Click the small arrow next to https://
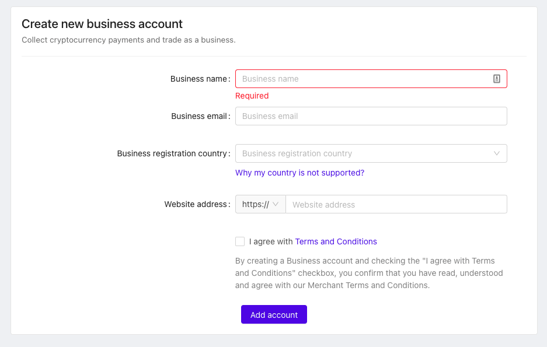 (276, 204)
